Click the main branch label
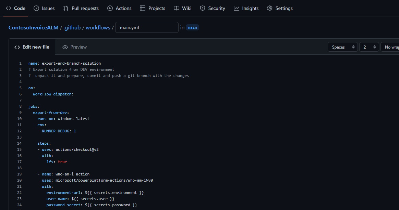This screenshot has width=399, height=210. [x=192, y=27]
